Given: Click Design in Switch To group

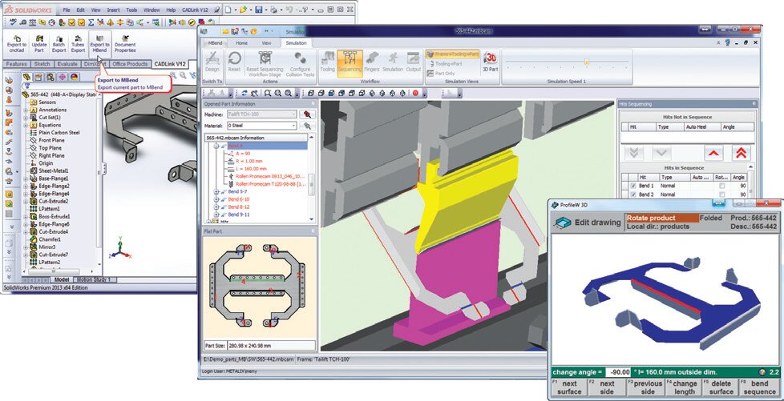Looking at the screenshot, I should click(x=212, y=62).
